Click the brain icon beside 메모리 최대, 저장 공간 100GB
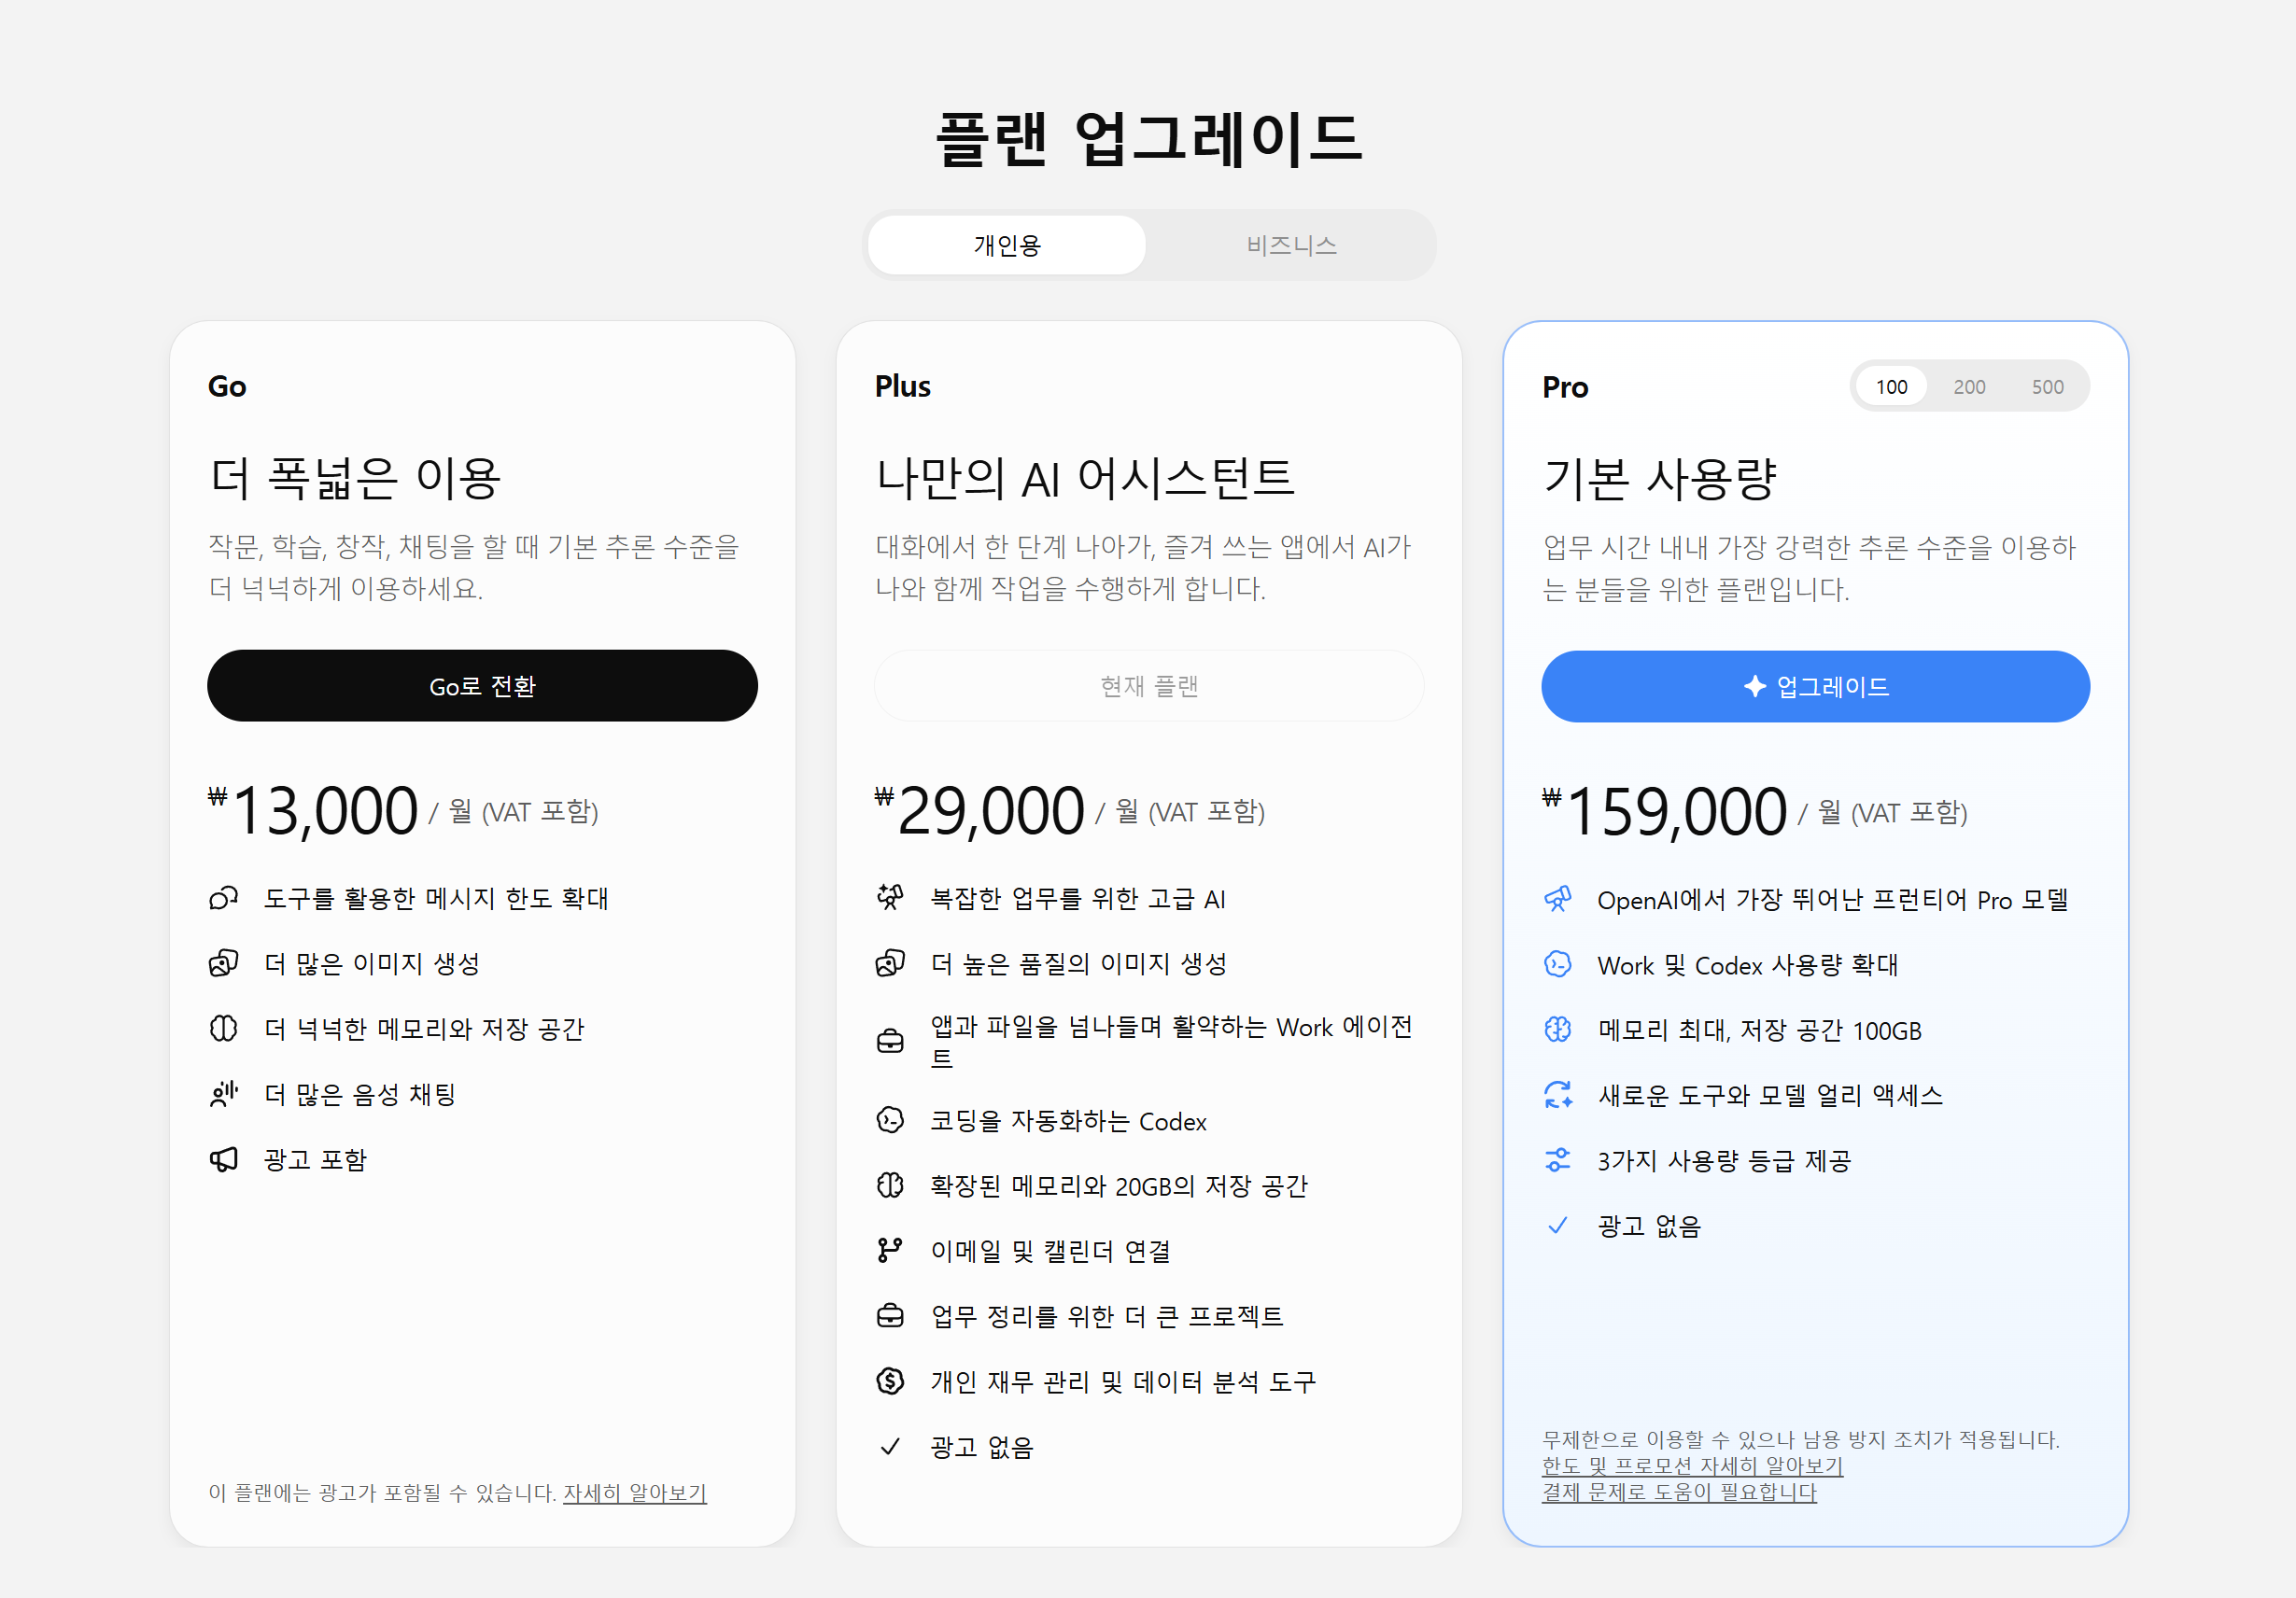Screen dimensions: 2296x1598 [x=1557, y=1030]
